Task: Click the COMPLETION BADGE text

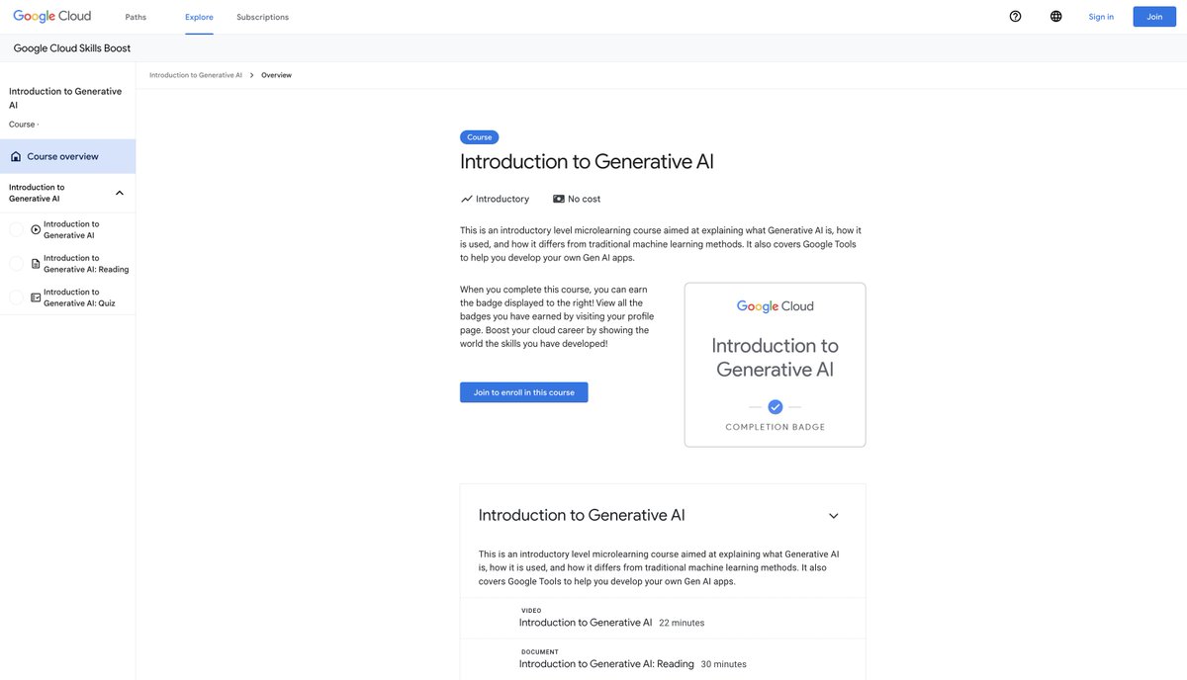Action: 776,427
